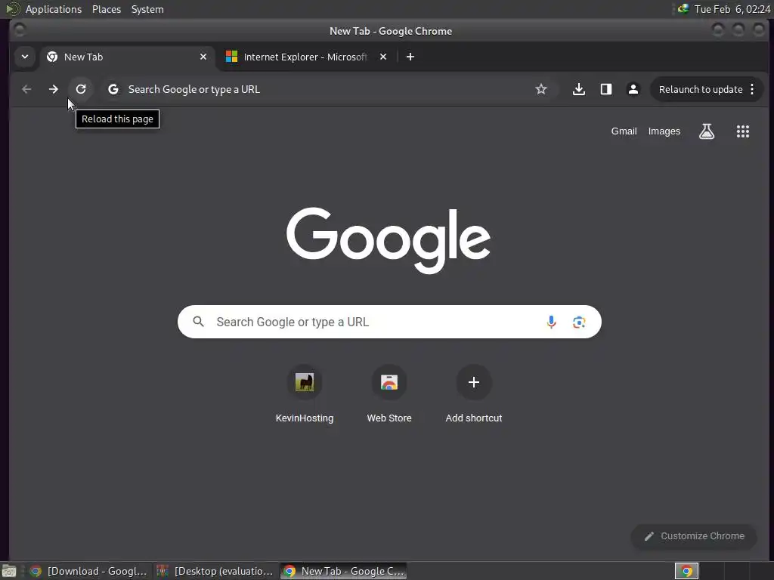Click the Chrome icon in bottom-right tray
774x580 pixels.
(686, 571)
